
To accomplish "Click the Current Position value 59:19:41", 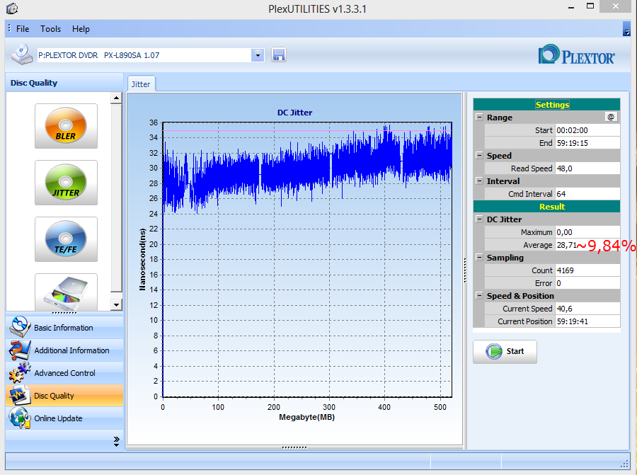I will click(587, 321).
